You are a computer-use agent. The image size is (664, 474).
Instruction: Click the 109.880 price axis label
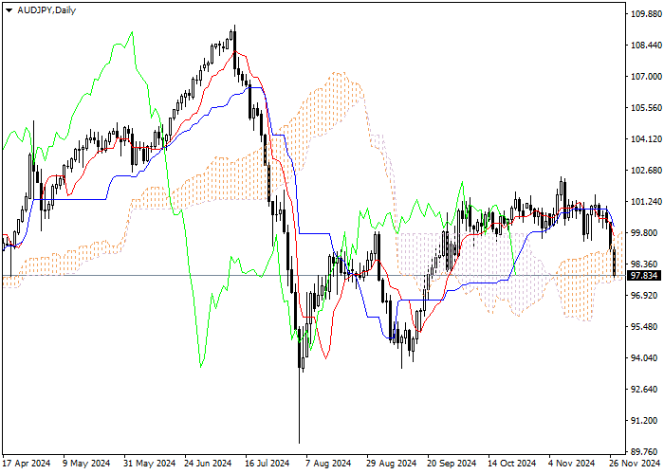[646, 14]
